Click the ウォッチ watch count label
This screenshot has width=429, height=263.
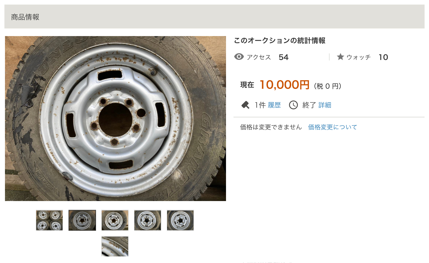pyautogui.click(x=359, y=57)
